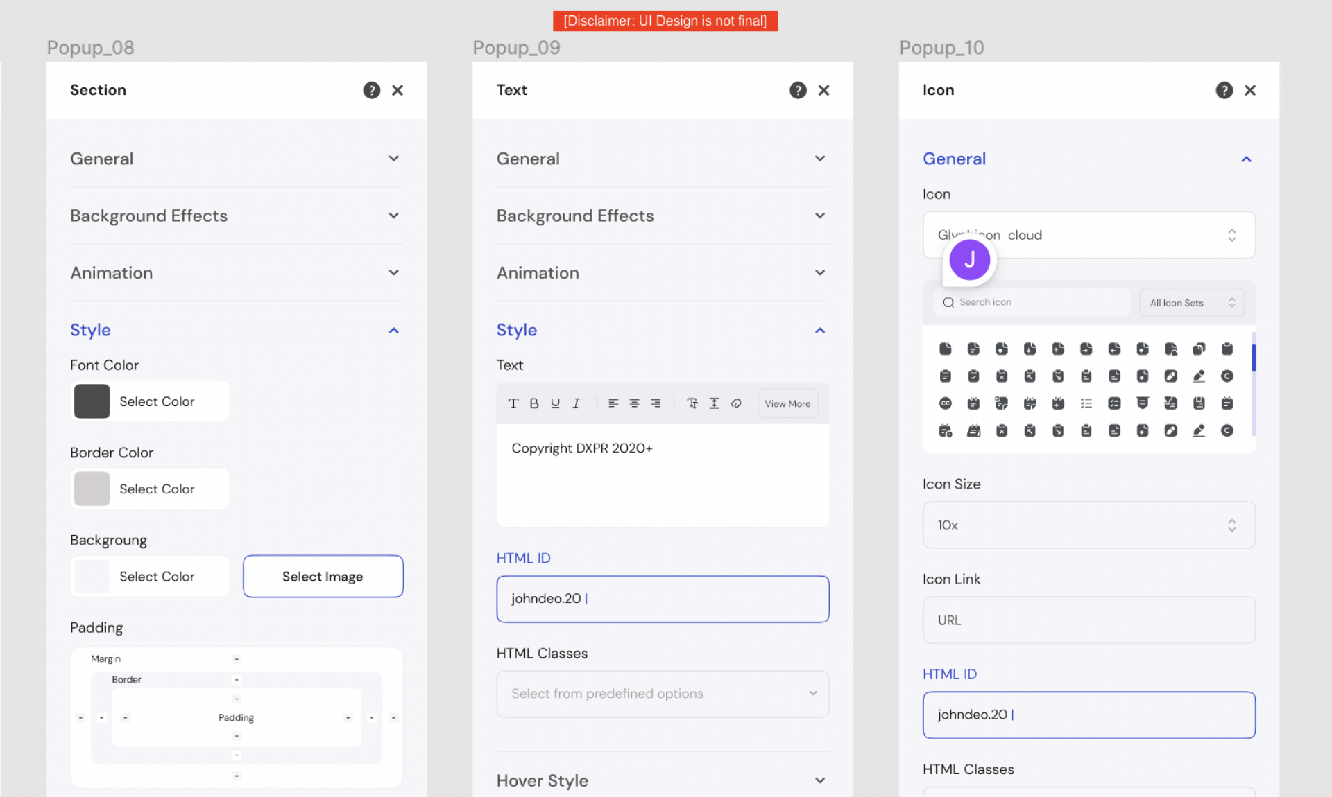Viewport: 1332px width, 797px height.
Task: Open HTML Classes predefined options dropdown
Action: coord(663,694)
